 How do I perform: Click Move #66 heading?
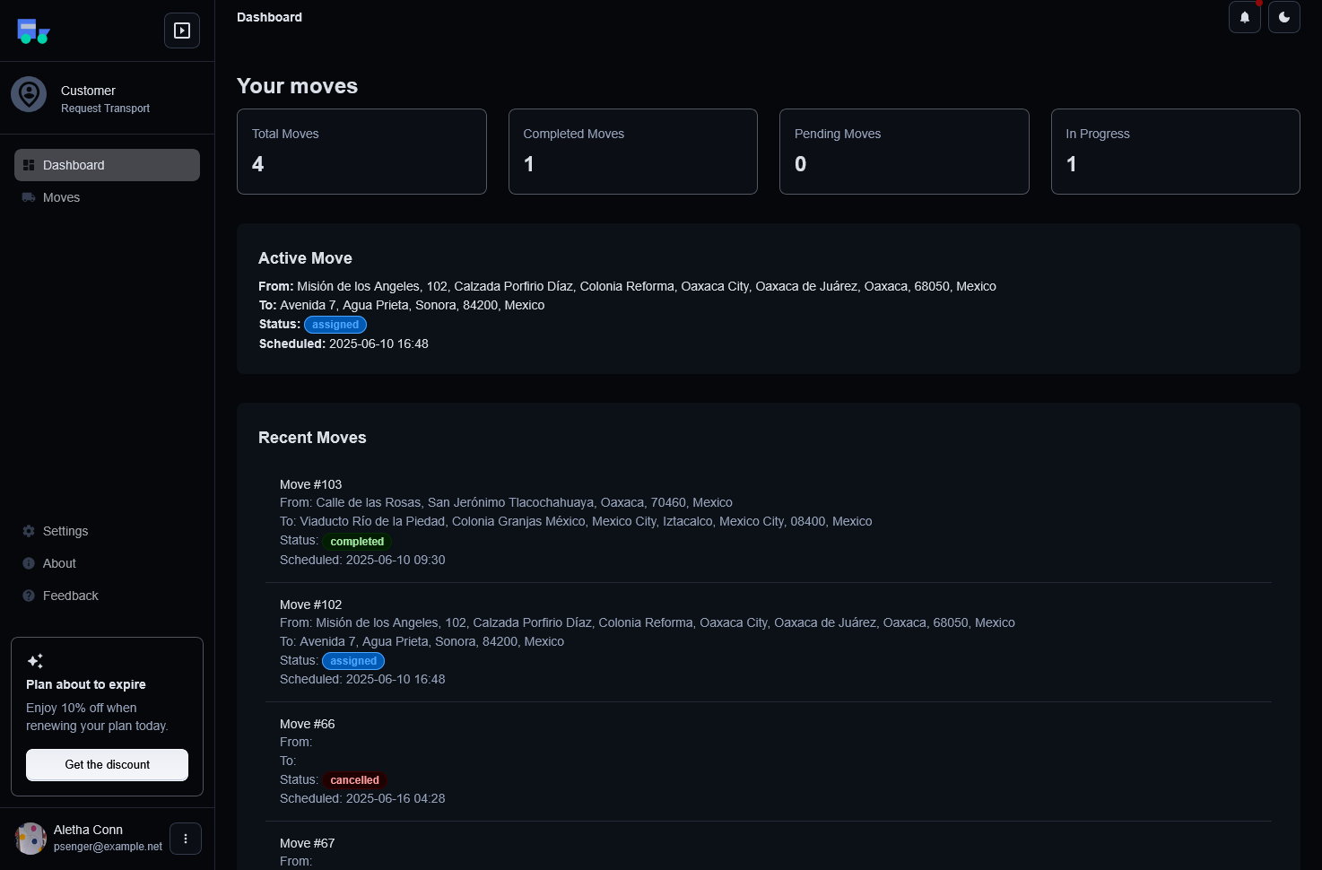[x=307, y=724]
